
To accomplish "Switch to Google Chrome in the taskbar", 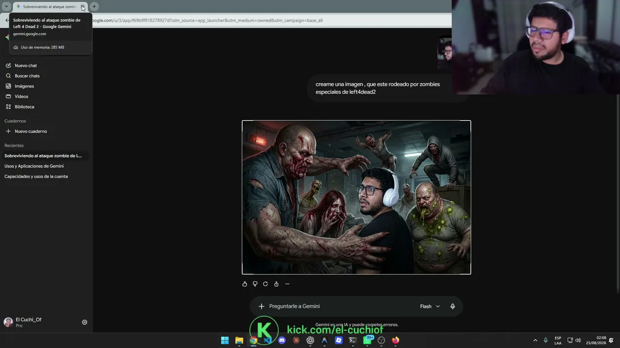I will (253, 340).
